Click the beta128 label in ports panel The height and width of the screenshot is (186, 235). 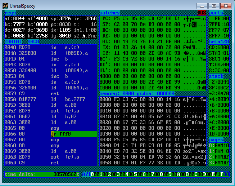coord(218,42)
